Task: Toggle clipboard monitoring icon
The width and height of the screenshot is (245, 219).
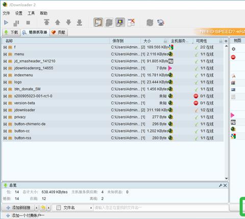Action: pos(99,23)
